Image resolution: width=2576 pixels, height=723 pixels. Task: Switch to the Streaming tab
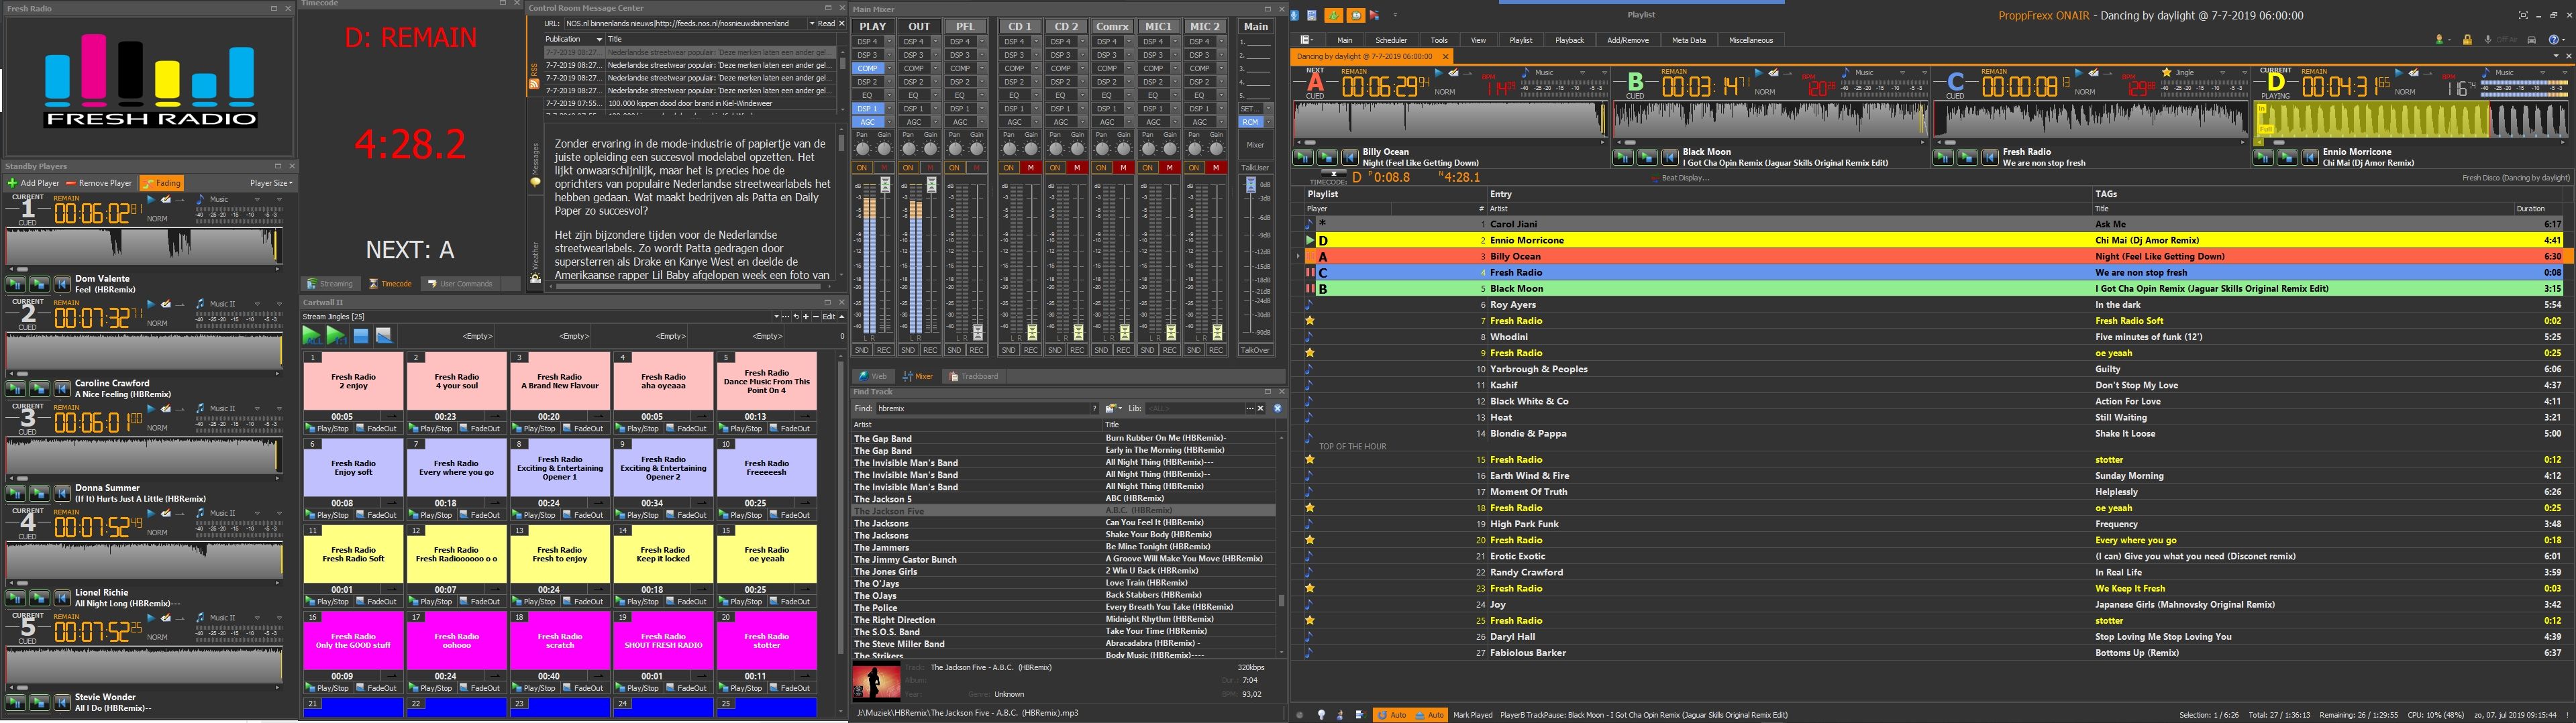[330, 284]
